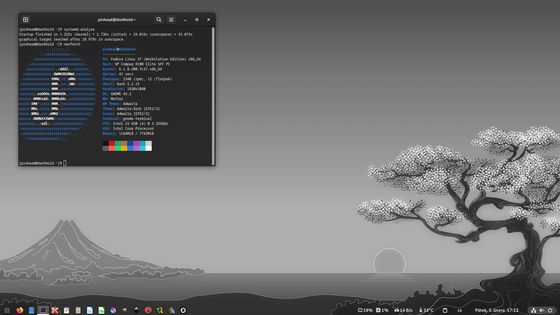Launch Inkscape from the dock
Viewport: 560px width, 315px height.
pyautogui.click(x=136, y=310)
